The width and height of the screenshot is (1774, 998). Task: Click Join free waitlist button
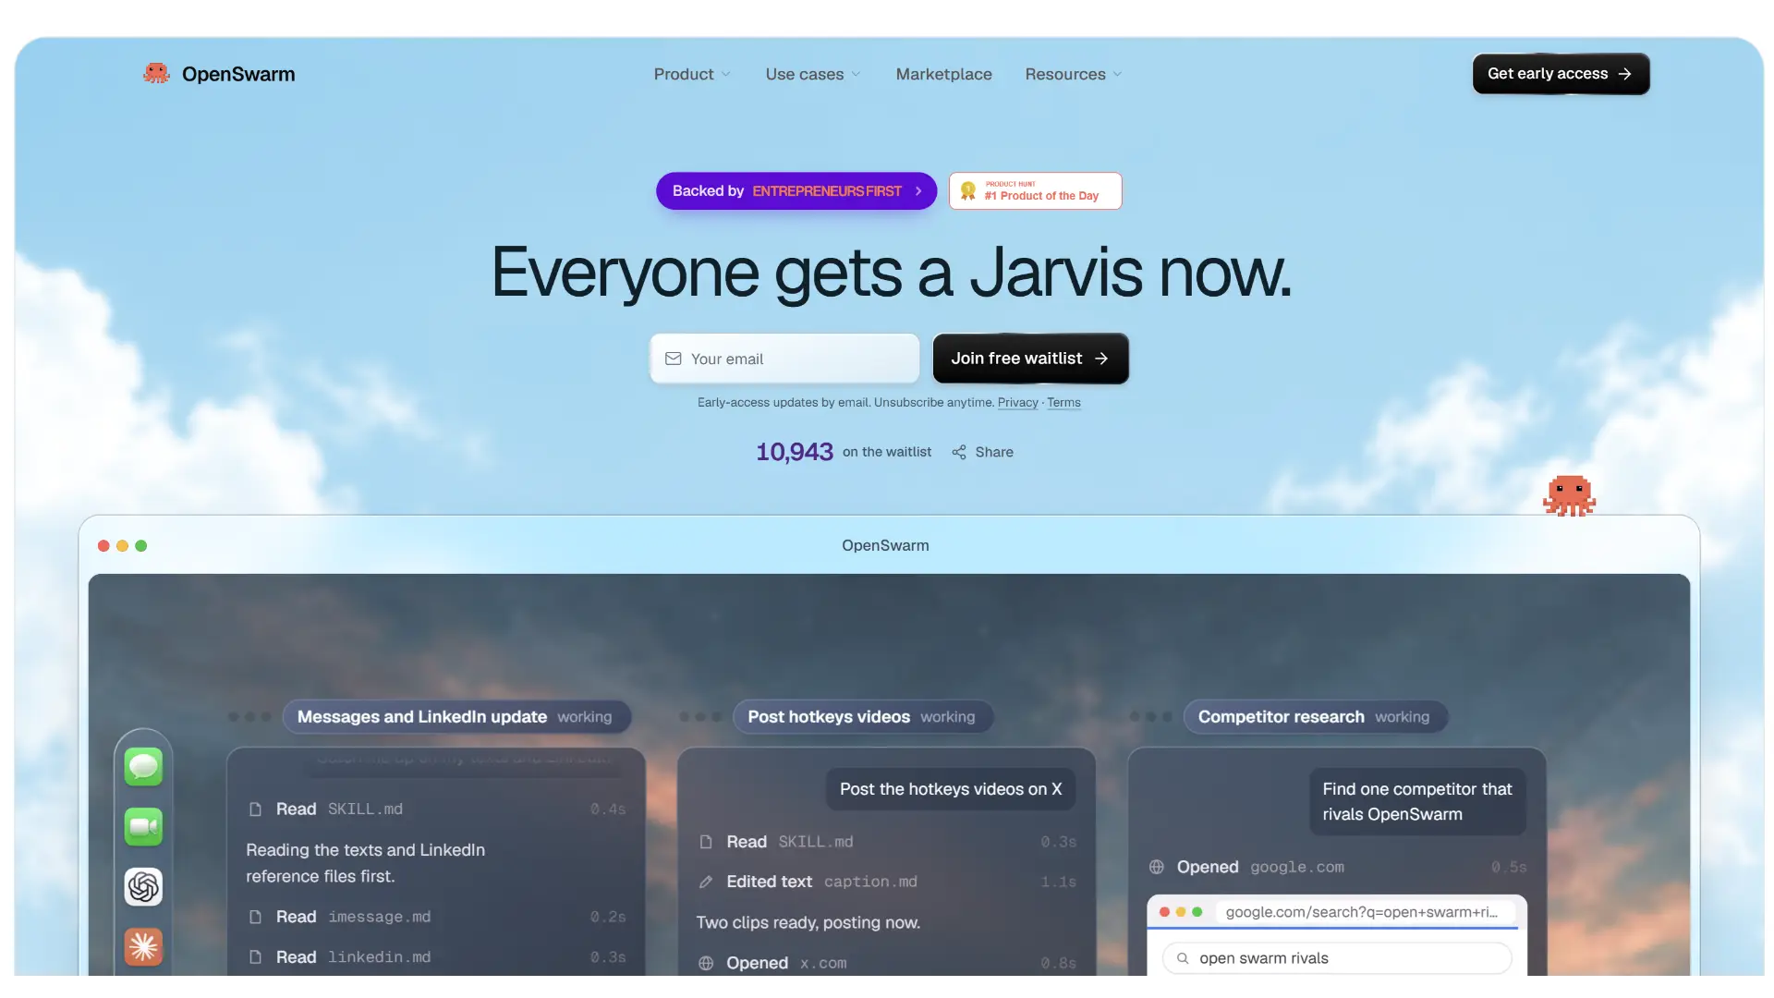(x=1030, y=359)
